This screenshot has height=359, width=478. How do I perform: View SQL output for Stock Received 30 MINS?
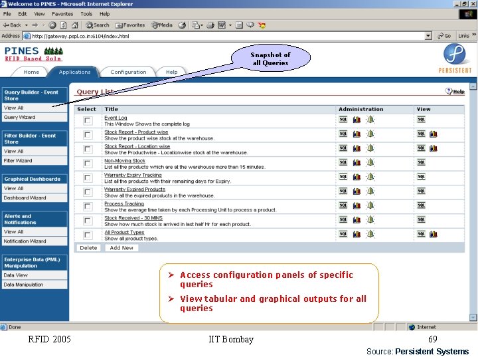coord(421,219)
